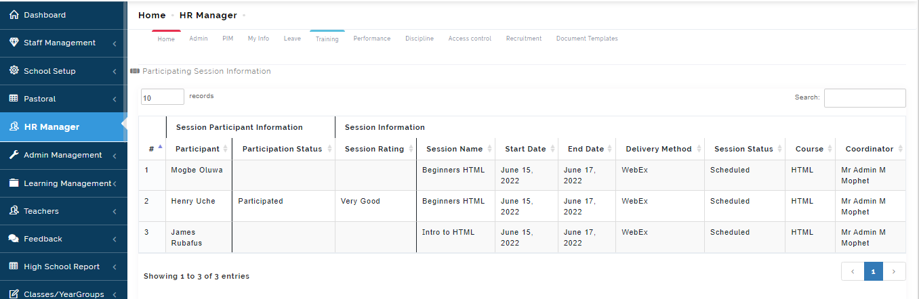This screenshot has height=299, width=919.
Task: Switch to the PIM tab
Action: point(228,39)
